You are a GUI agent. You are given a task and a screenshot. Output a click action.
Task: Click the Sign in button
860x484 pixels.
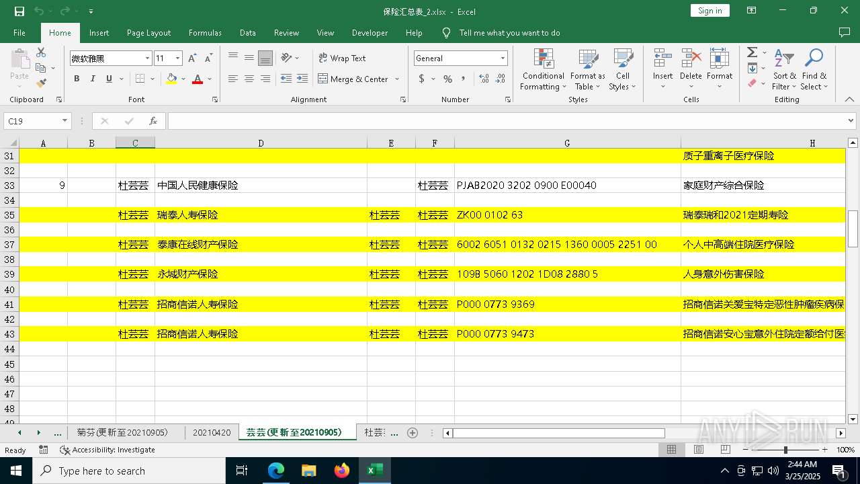[x=709, y=11]
